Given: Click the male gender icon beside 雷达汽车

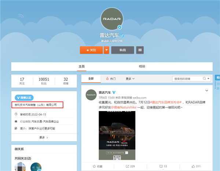Looking at the screenshot, I should click(x=122, y=36).
